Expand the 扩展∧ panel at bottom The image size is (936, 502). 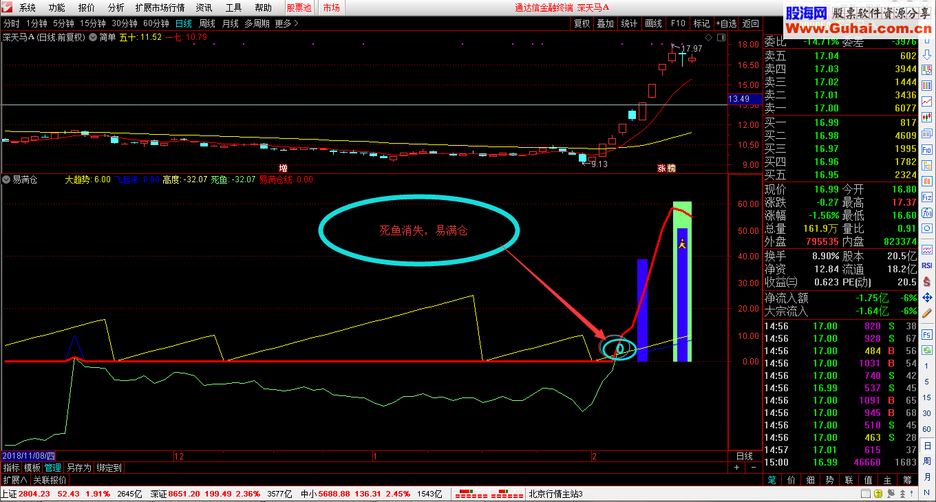point(14,480)
